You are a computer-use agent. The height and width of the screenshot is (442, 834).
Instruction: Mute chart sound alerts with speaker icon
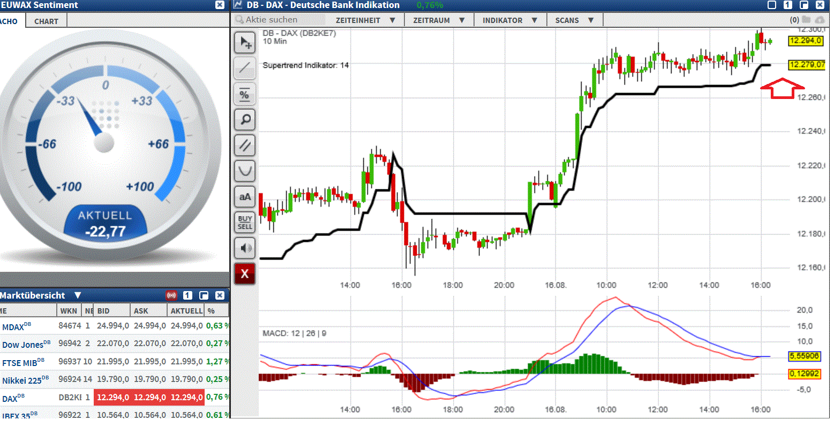point(245,248)
